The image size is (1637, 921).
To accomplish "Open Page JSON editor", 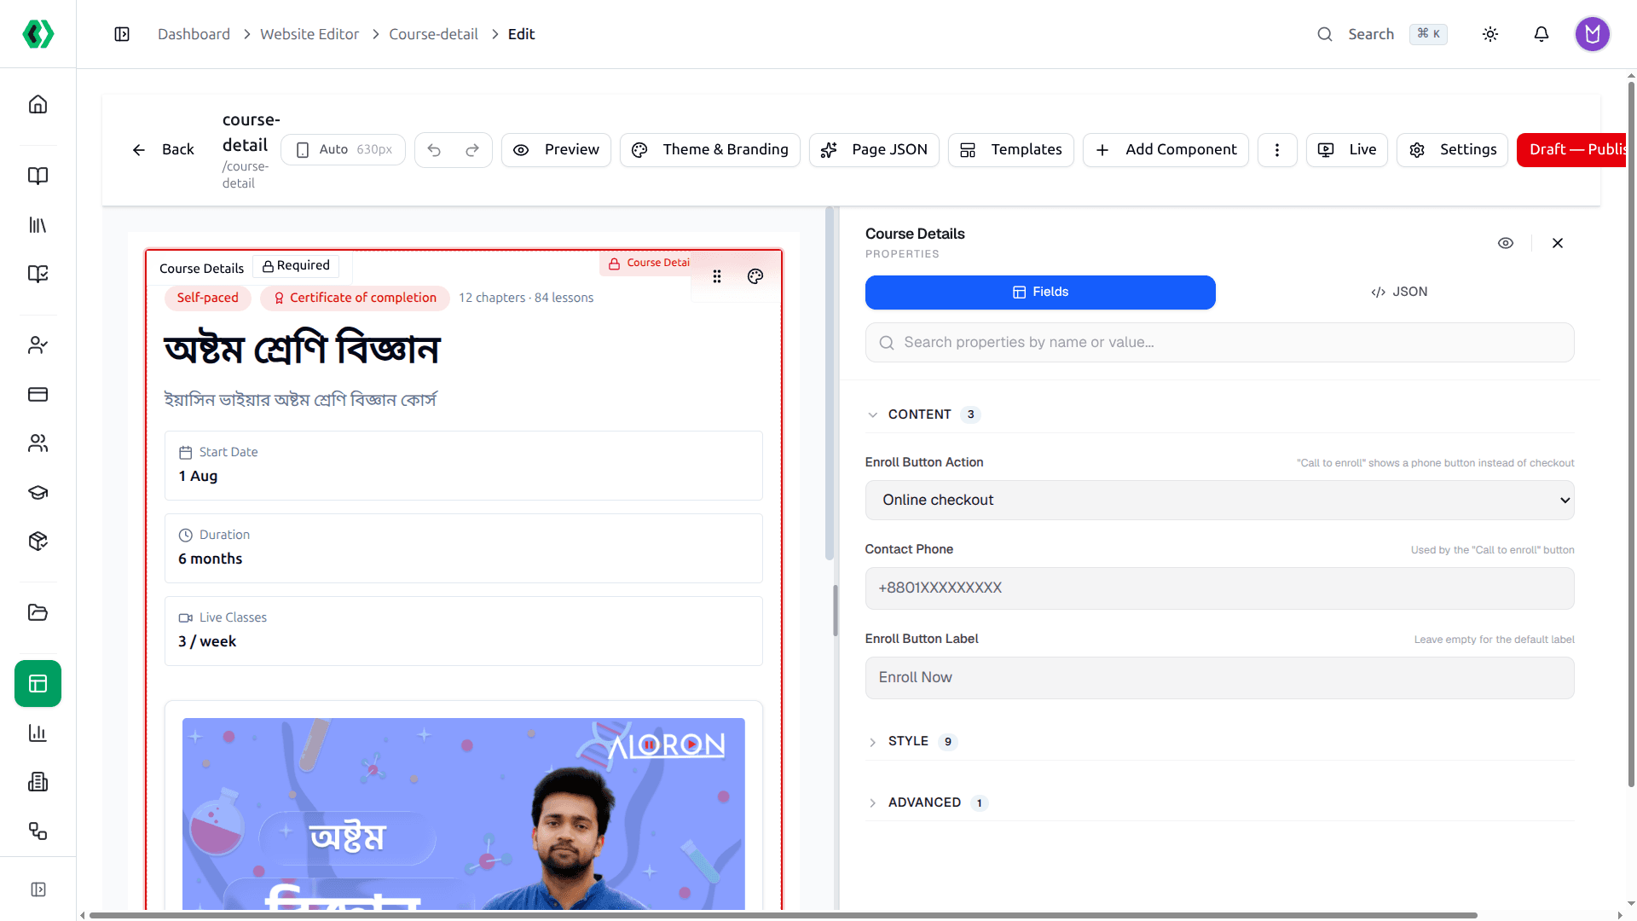I will (x=874, y=150).
